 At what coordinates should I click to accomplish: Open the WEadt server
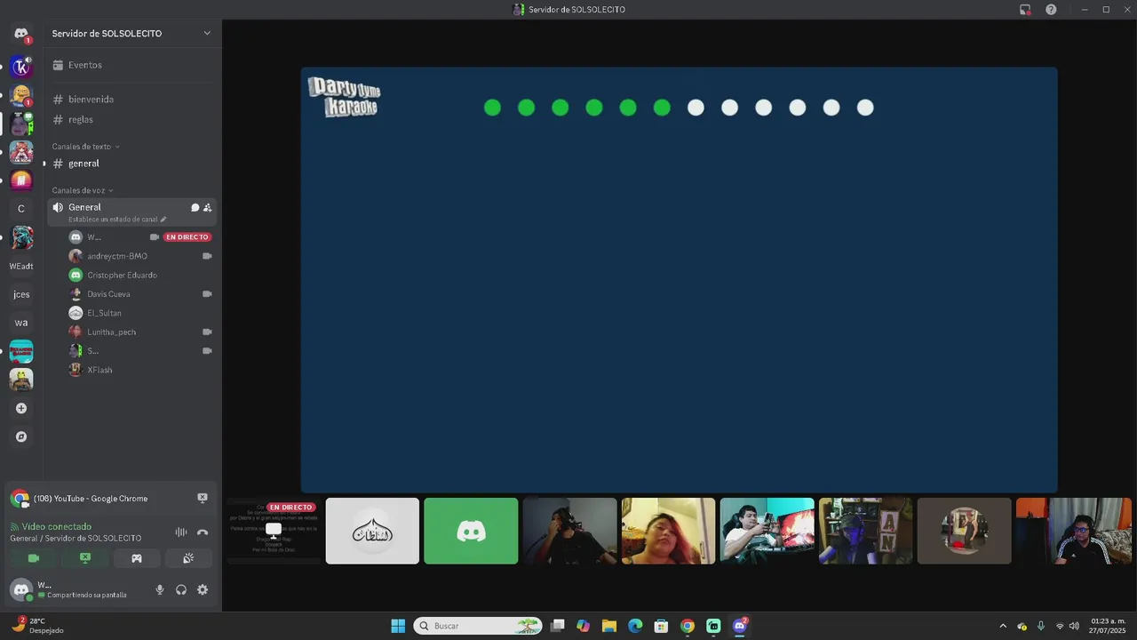point(21,266)
